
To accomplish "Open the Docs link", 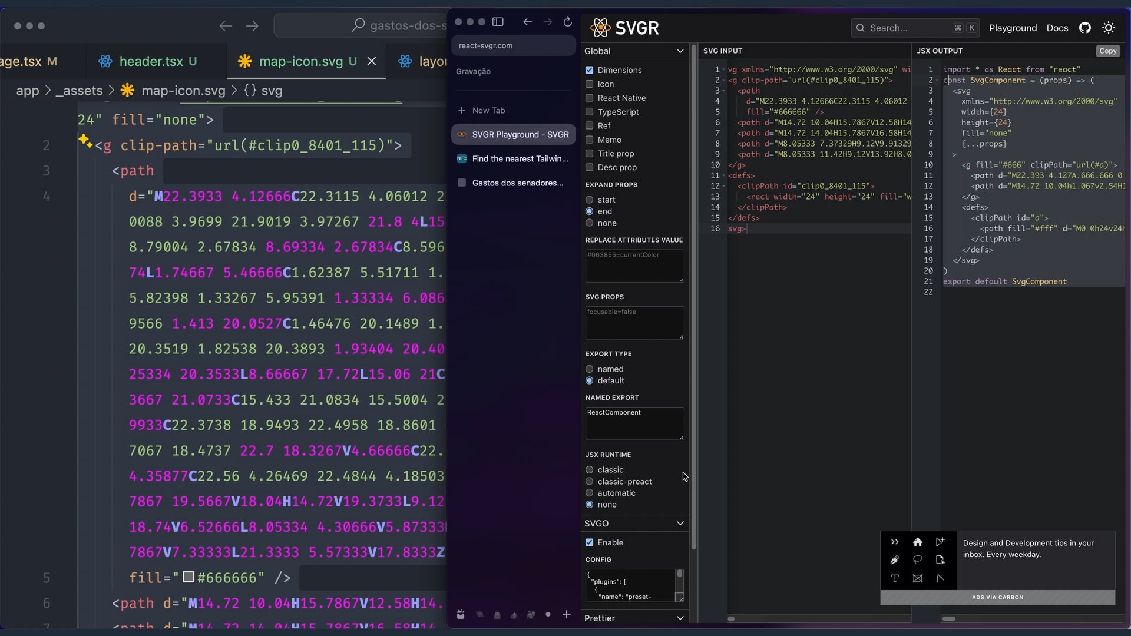I will [1057, 28].
